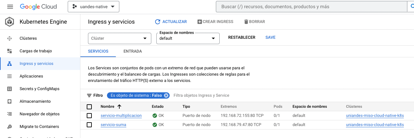Open the hamburger navigation menu
The image size is (414, 138).
tap(10, 7)
